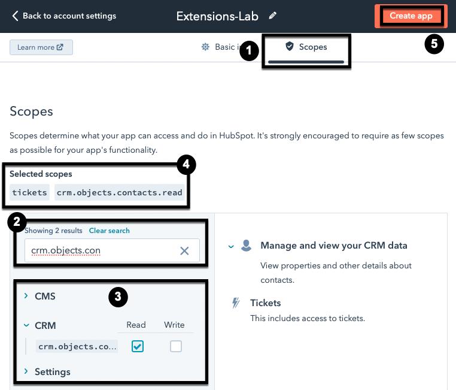The width and height of the screenshot is (456, 390).
Task: Click the Showing 2 results text
Action: pyautogui.click(x=53, y=231)
